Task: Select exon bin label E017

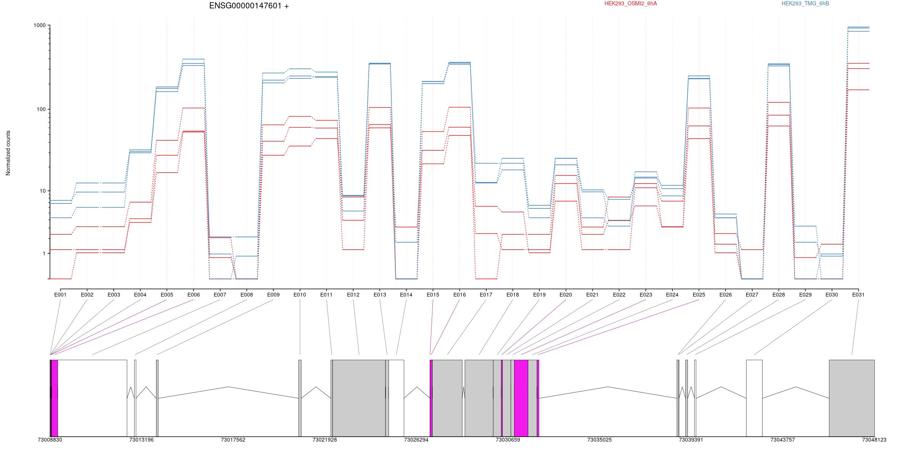Action: coord(486,295)
